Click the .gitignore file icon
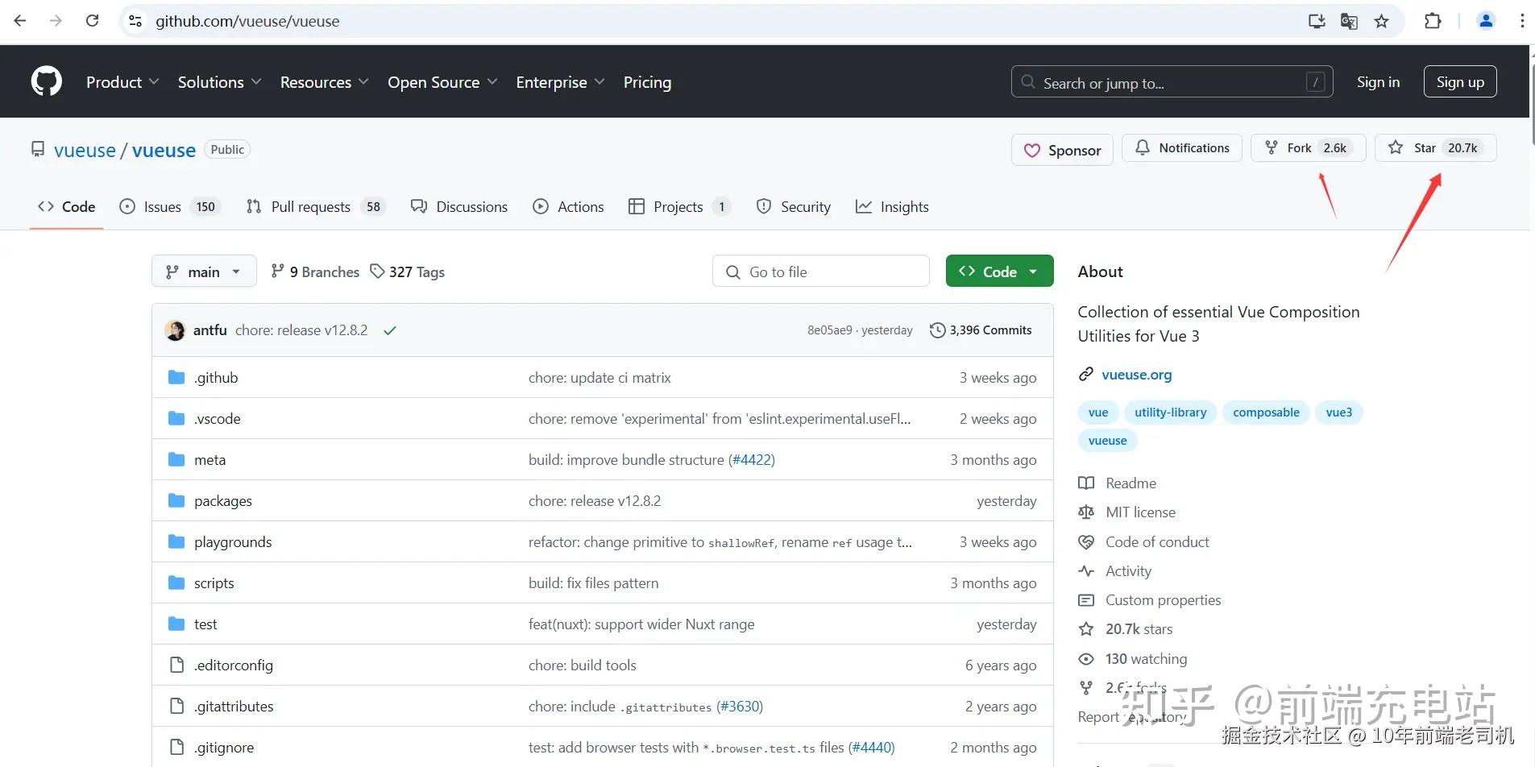The height and width of the screenshot is (767, 1535). point(176,747)
